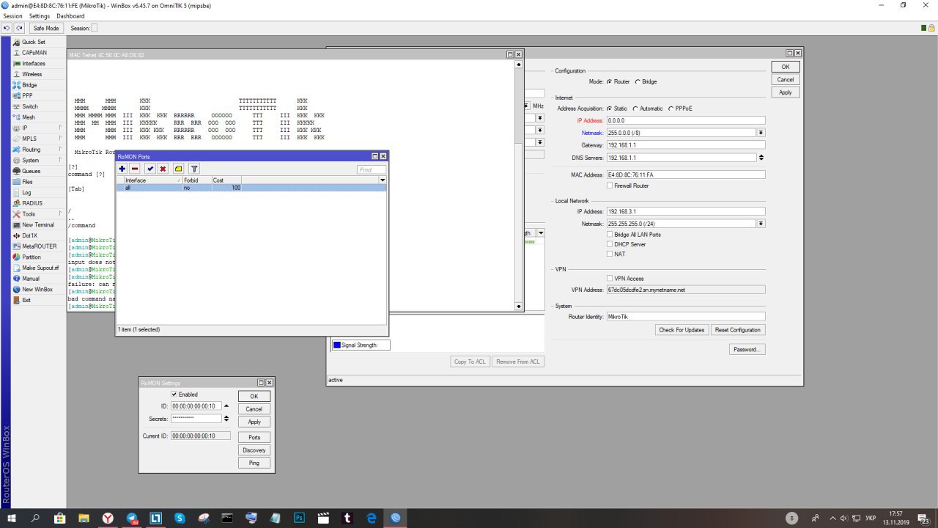Image resolution: width=938 pixels, height=528 pixels.
Task: Launch a New Terminal
Action: 37,225
